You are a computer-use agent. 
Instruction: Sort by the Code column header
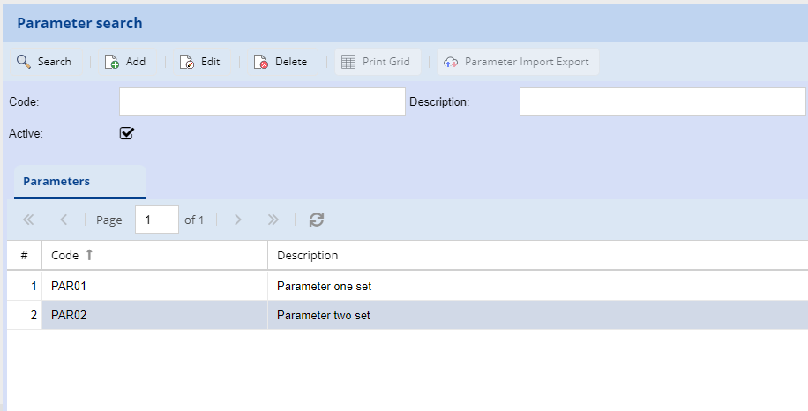65,256
